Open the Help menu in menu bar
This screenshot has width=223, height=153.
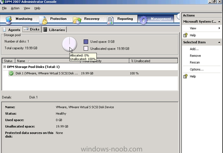(37, 8)
